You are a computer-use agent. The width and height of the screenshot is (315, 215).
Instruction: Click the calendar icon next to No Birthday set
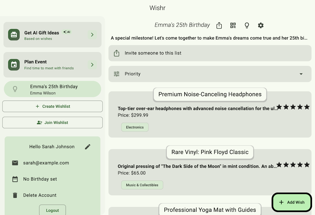15,179
